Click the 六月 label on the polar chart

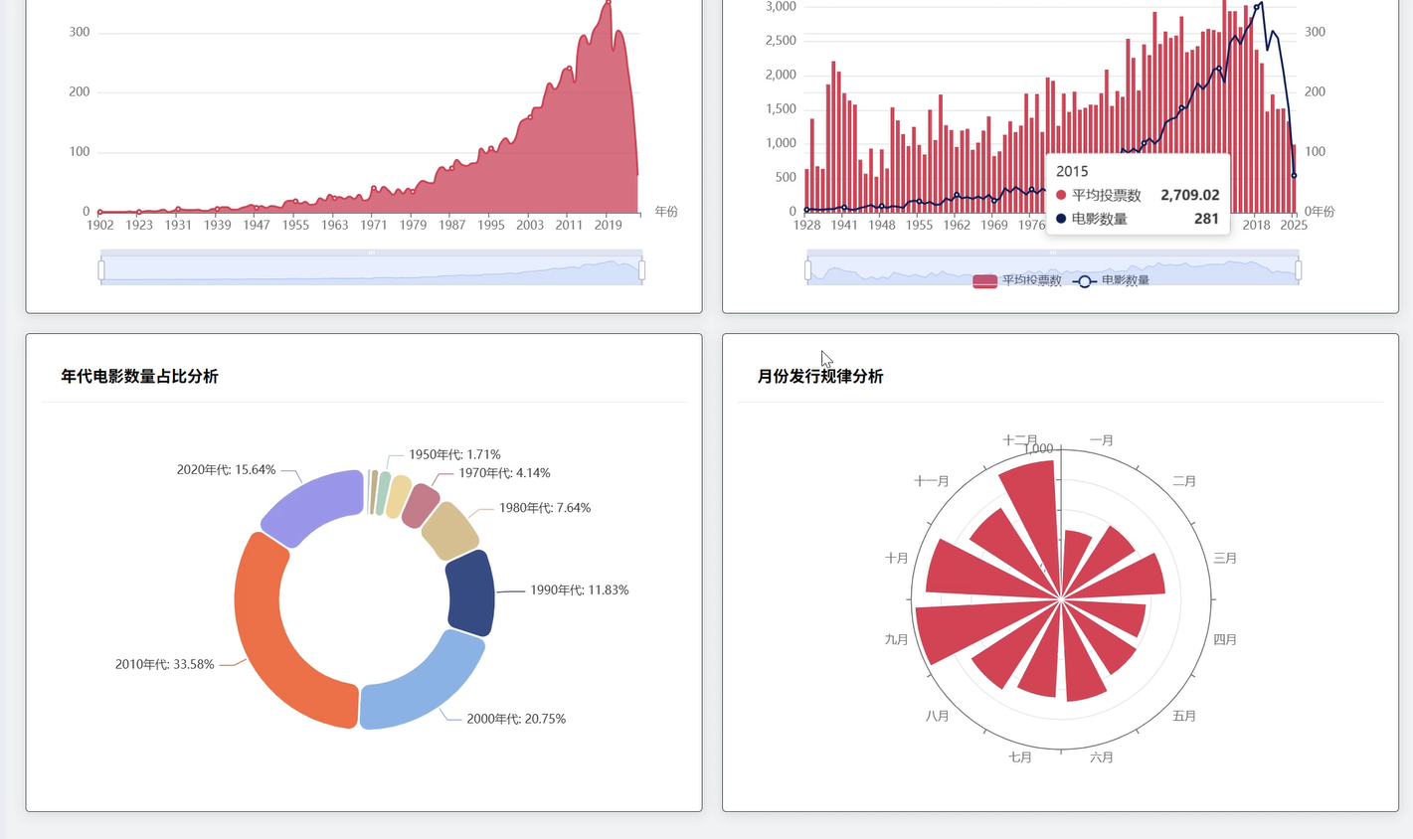click(x=1102, y=757)
